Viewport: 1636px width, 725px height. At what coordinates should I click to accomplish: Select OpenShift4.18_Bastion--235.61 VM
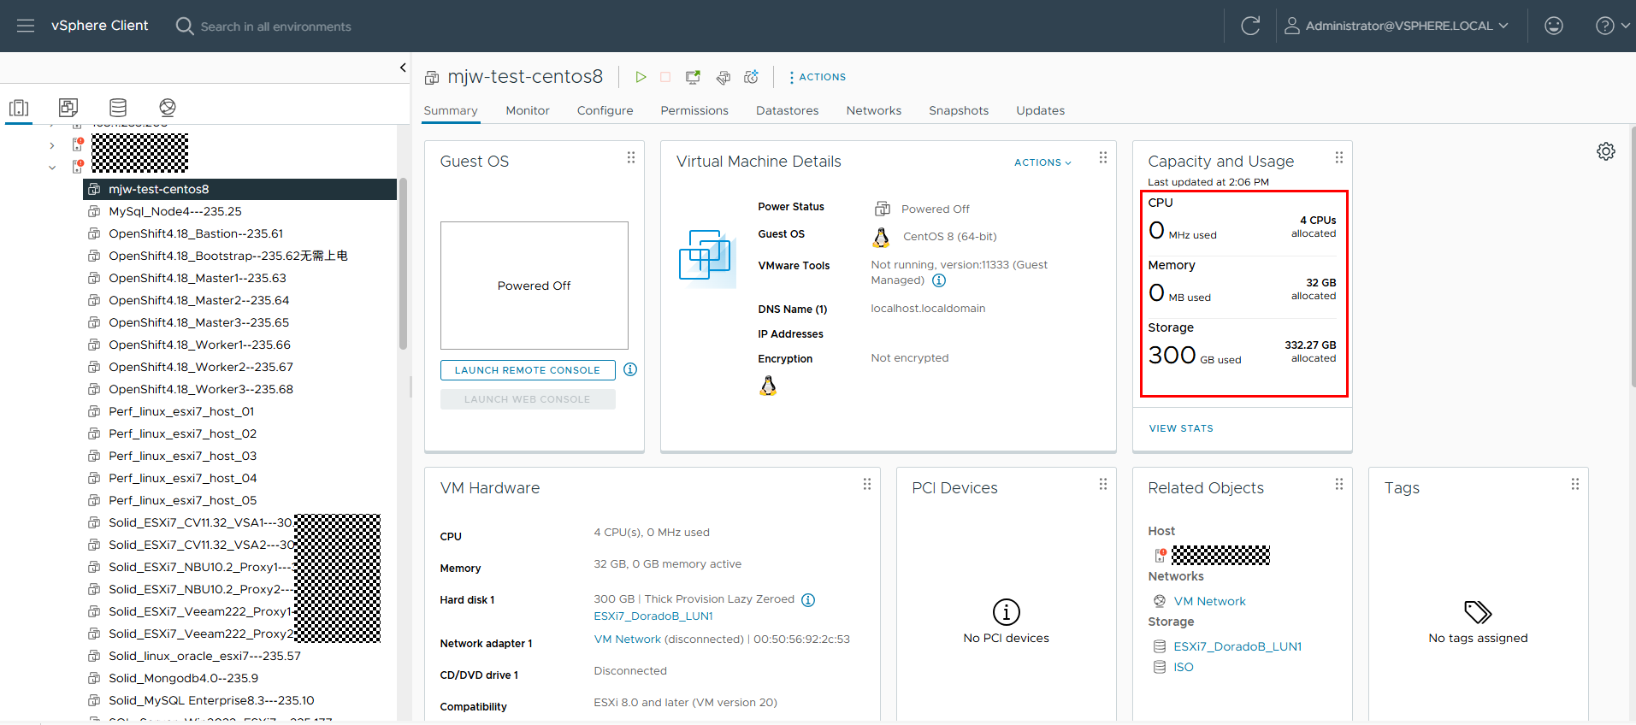click(x=196, y=233)
